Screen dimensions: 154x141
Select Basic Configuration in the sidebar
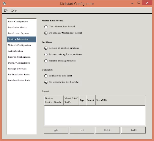click(x=22, y=22)
